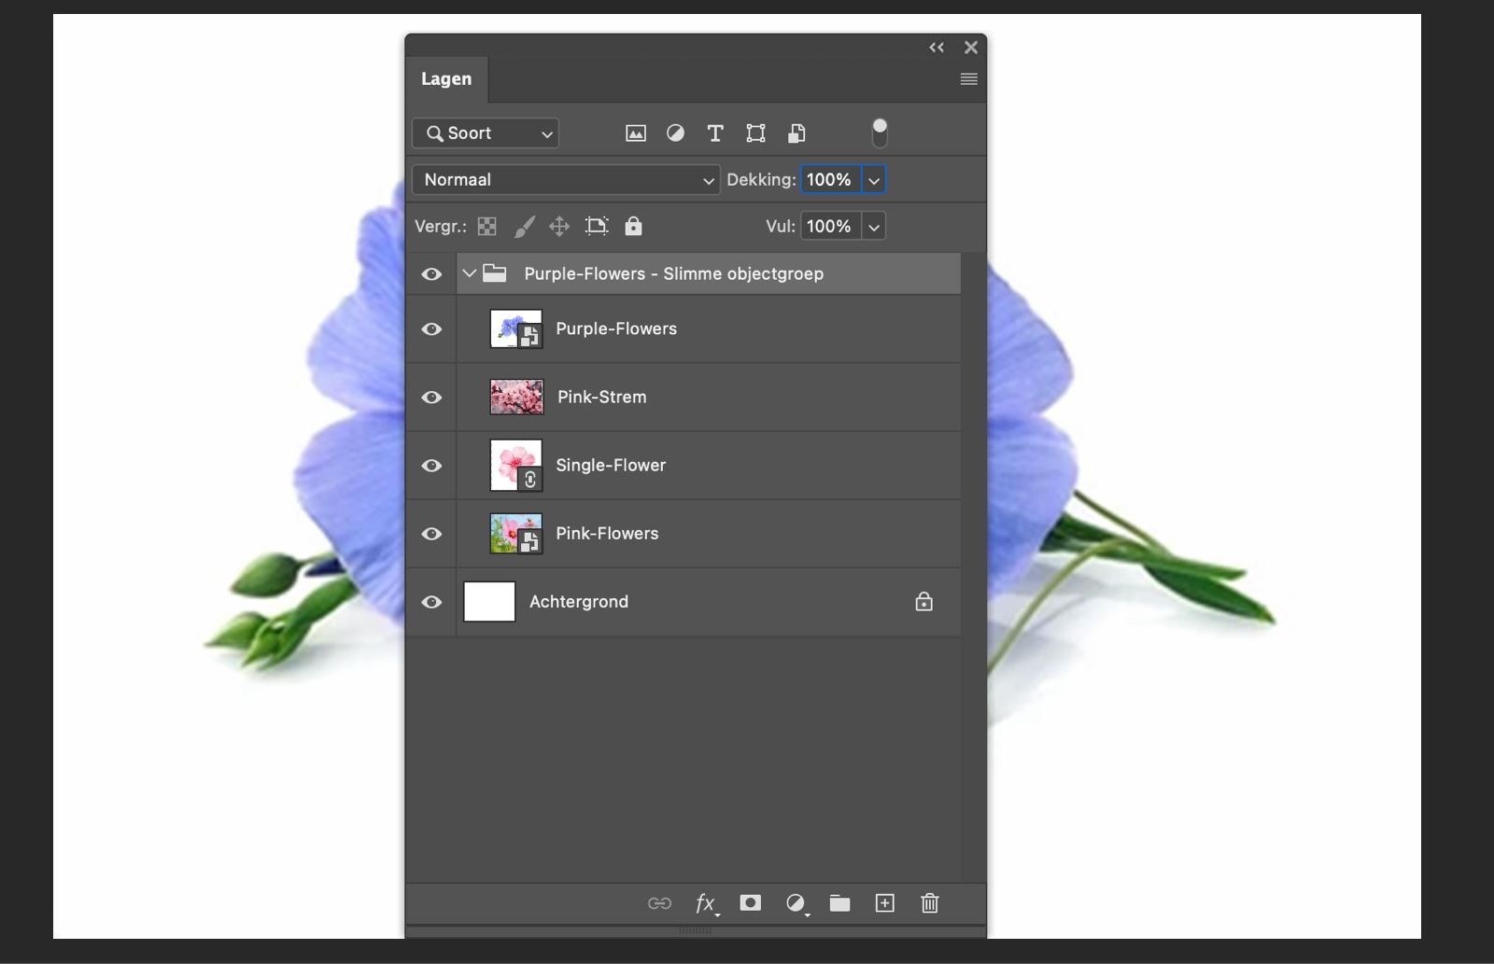Click the 'Dekking:' label
The width and height of the screenshot is (1494, 964).
[x=762, y=180]
